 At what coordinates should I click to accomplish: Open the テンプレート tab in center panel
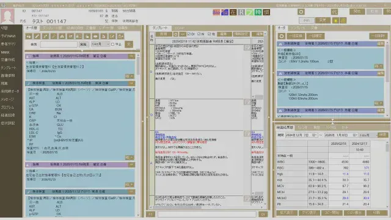click(160, 28)
